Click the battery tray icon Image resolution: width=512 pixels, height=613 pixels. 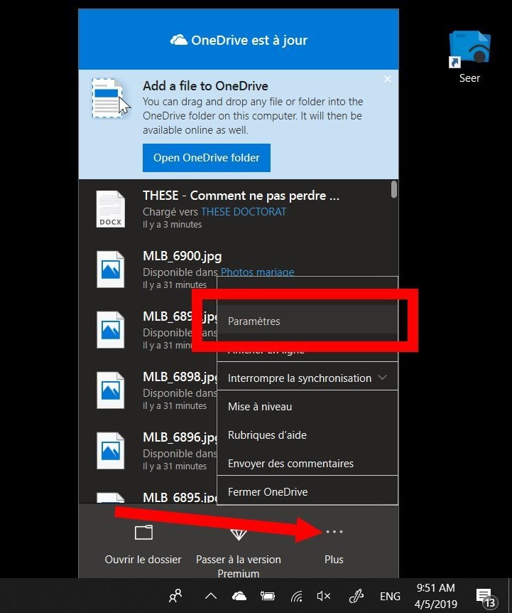tap(268, 596)
